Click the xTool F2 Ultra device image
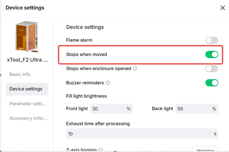 27,37
